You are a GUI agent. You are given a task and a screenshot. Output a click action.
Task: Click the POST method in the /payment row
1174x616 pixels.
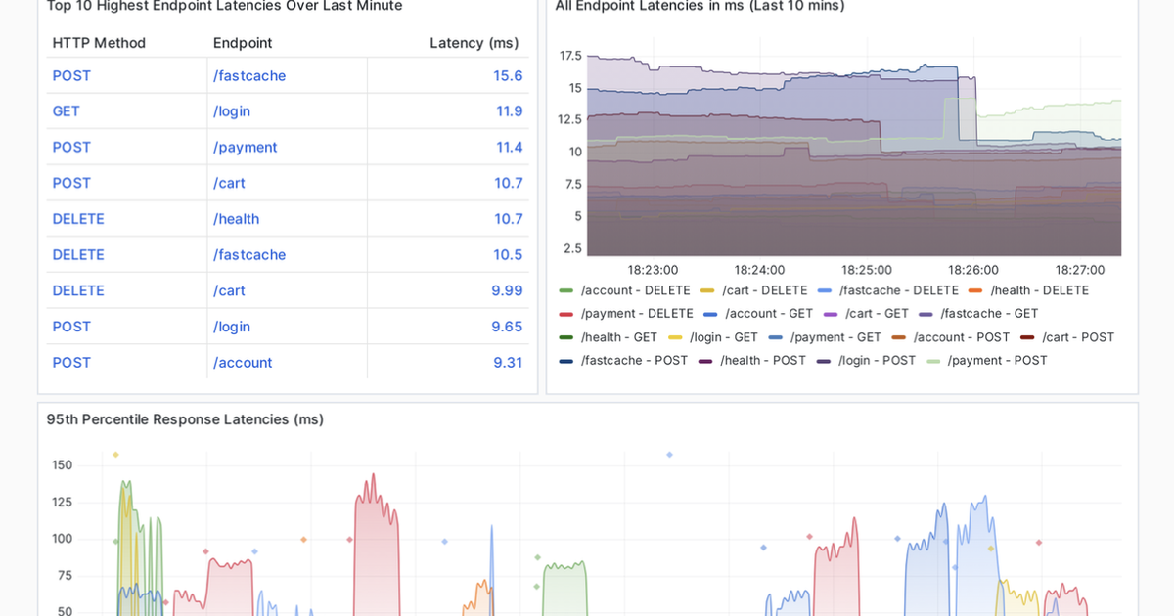point(71,148)
